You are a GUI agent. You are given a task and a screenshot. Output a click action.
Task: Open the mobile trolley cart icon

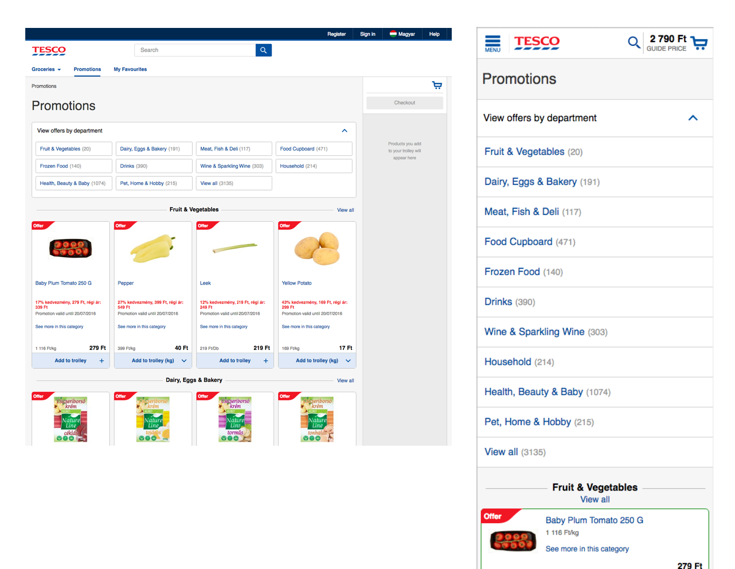click(699, 43)
